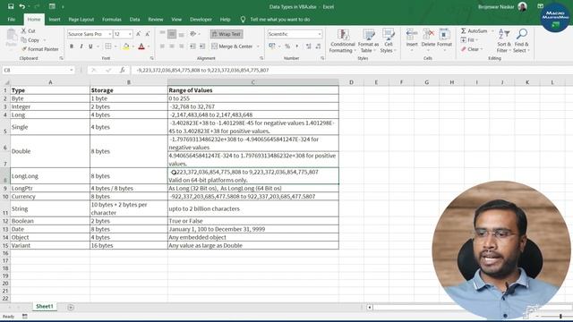Click the Tell me what you want to do box
Viewport: 573px width, 322px height.
[x=280, y=20]
